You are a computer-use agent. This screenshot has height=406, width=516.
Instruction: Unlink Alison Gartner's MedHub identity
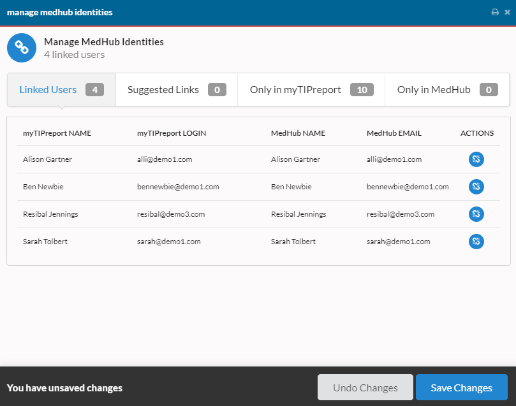point(476,159)
